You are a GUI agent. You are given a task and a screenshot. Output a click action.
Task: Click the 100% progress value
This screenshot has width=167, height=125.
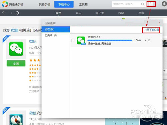click(x=138, y=40)
